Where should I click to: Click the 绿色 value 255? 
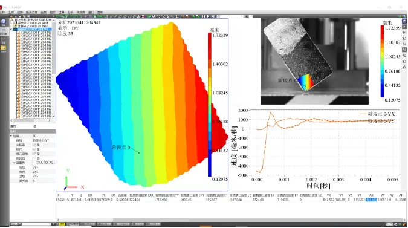tap(36, 172)
